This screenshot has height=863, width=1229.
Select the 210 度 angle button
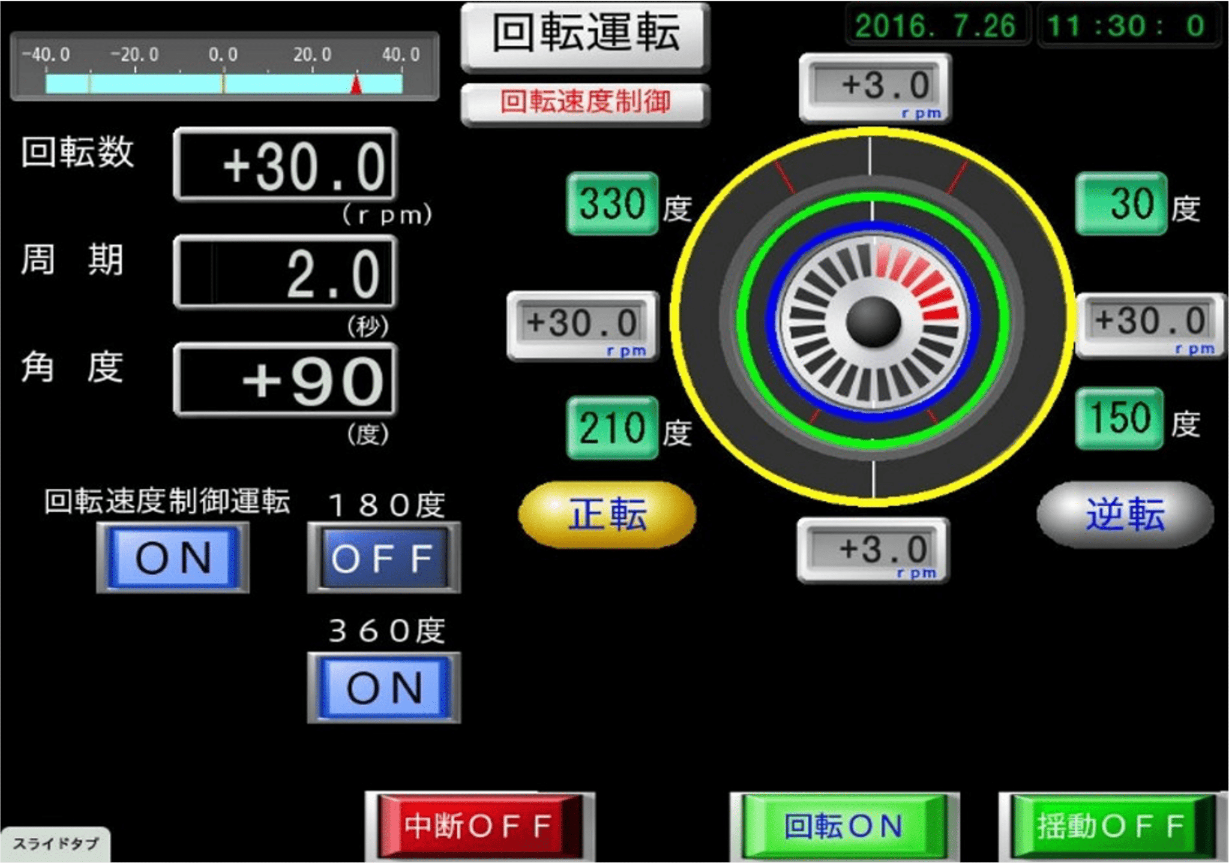coord(612,428)
